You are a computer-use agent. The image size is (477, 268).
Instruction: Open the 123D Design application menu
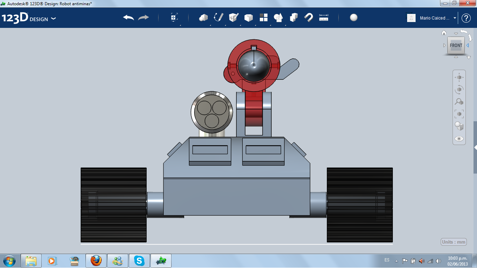[29, 18]
